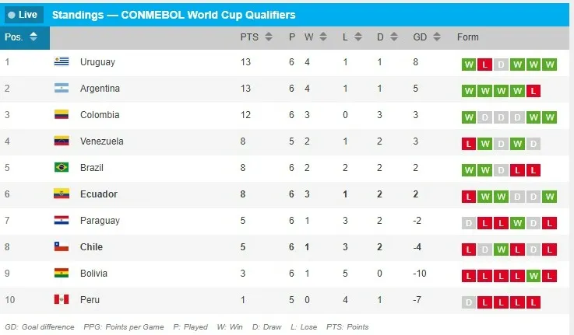Click the Peru flag icon
This screenshot has height=335, width=574.
[x=62, y=300]
